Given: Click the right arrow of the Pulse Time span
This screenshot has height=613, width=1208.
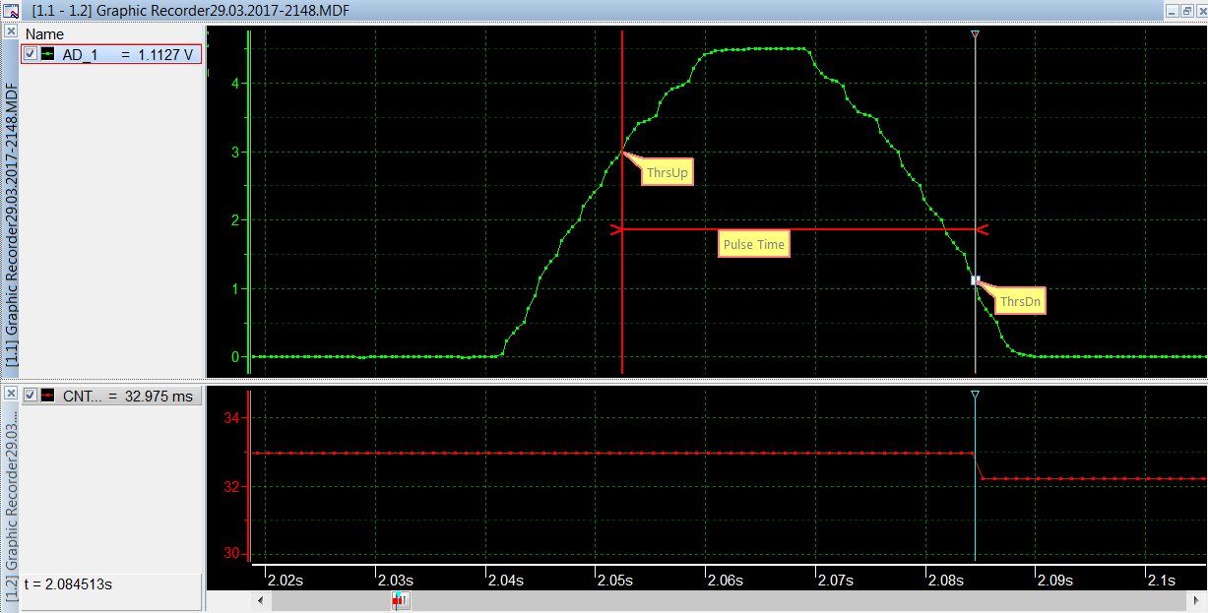Looking at the screenshot, I should (x=981, y=229).
